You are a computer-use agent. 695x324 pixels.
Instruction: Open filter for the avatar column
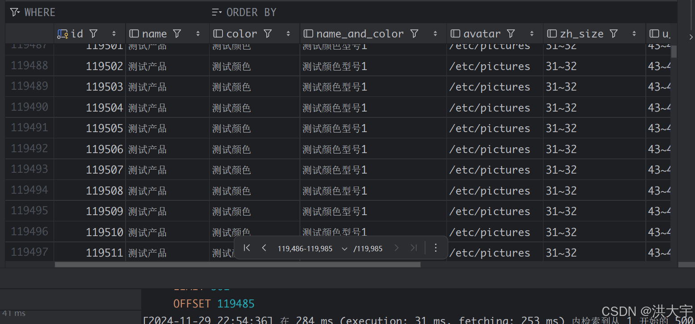(x=511, y=33)
